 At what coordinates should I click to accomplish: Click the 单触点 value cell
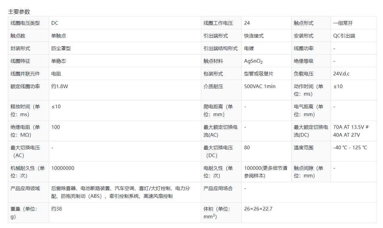coord(59,36)
